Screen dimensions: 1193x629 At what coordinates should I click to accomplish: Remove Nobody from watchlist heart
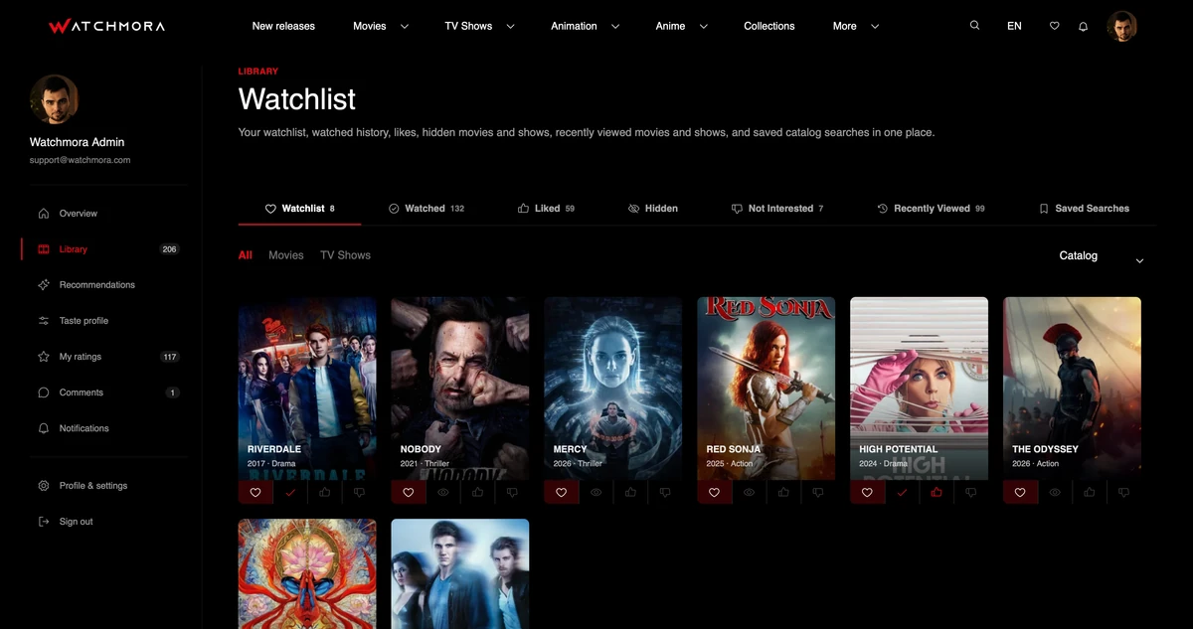[409, 492]
